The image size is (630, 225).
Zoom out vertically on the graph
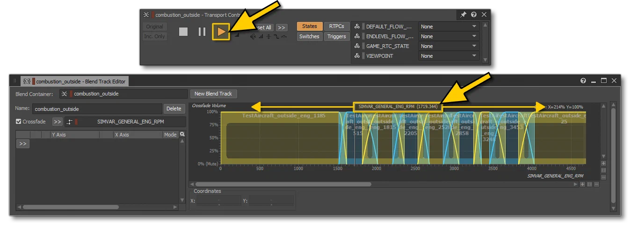coord(603,177)
